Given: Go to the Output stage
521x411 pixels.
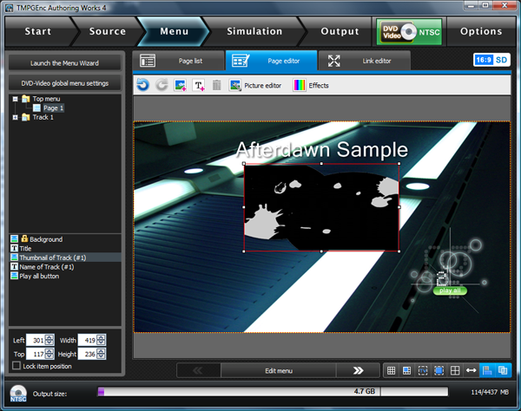Looking at the screenshot, I should pos(340,31).
